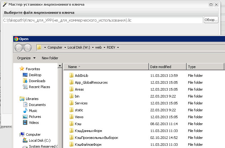Select Desktop in the Favorites list
This screenshot has width=225, height=148.
(35, 75)
